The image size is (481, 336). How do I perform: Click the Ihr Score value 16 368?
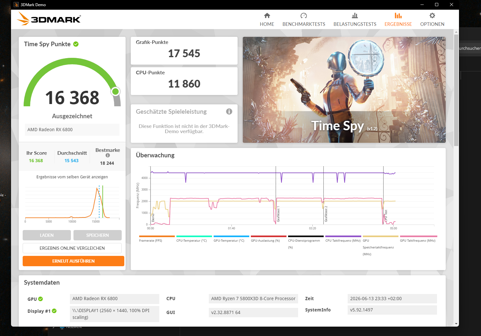[36, 161]
